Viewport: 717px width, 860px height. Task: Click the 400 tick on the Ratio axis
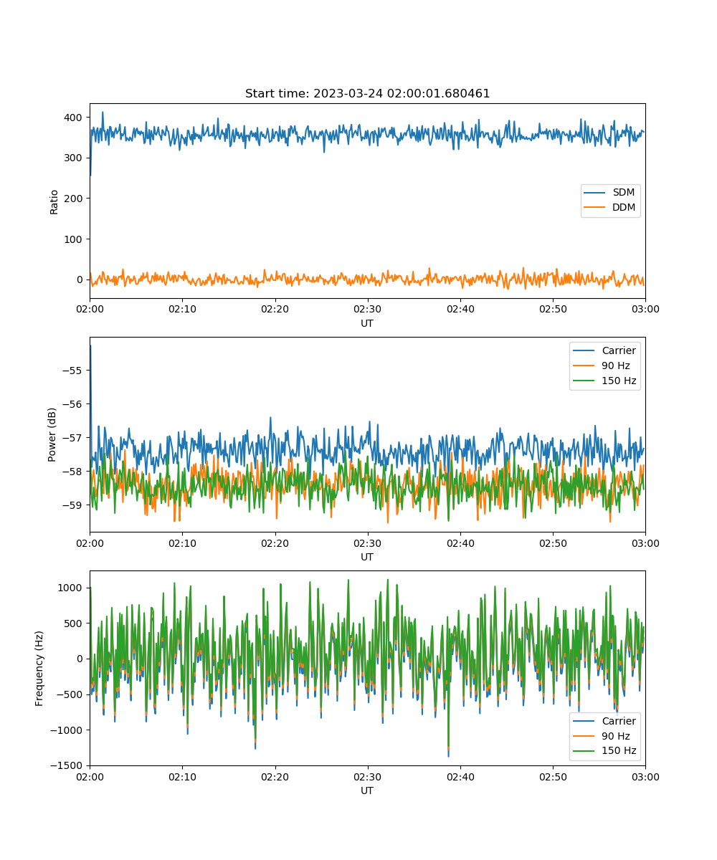coord(75,118)
